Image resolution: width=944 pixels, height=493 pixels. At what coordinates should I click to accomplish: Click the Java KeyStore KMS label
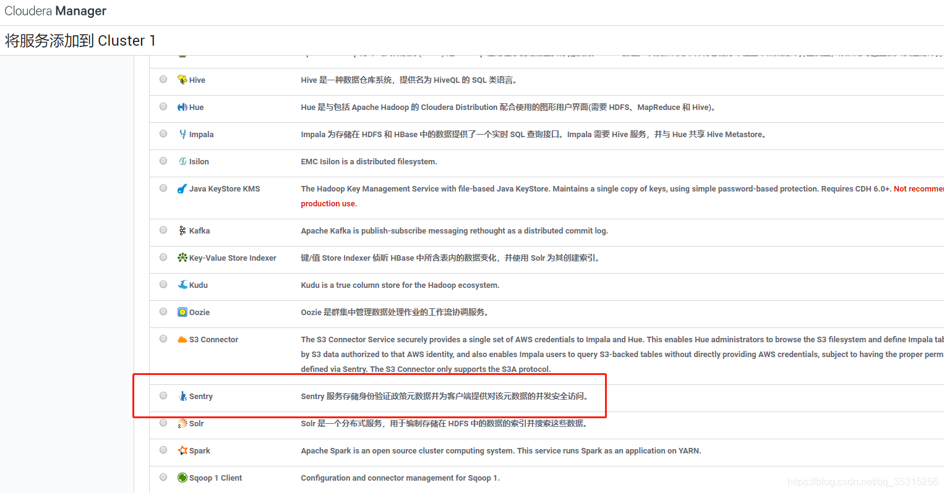pos(225,188)
